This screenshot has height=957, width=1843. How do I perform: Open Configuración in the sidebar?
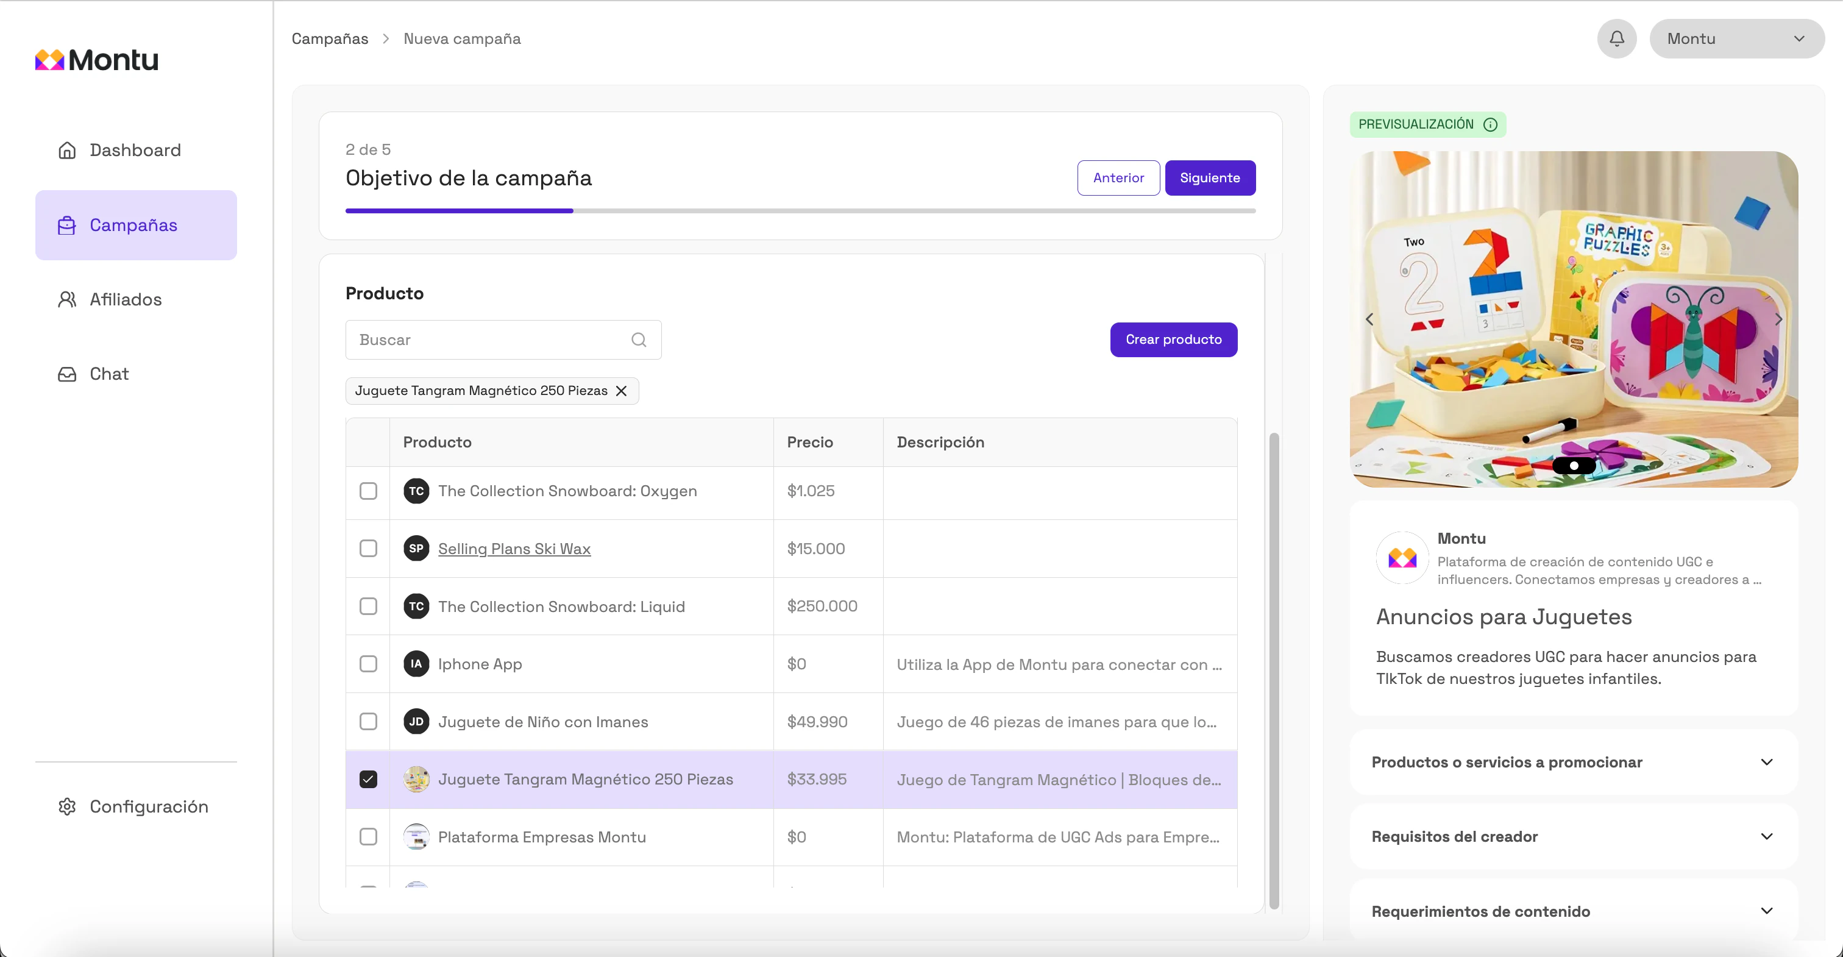(x=136, y=806)
